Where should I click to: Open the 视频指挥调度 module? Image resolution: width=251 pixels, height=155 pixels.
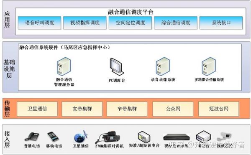[85, 23]
